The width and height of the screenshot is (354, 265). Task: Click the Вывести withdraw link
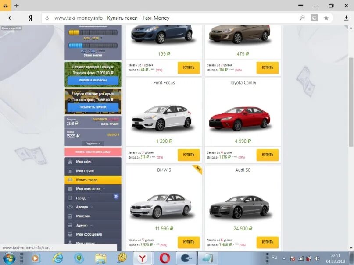point(113,134)
